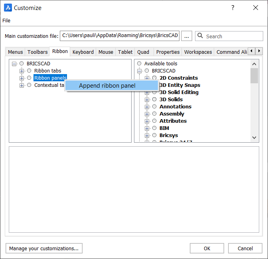Viewport: 268px width, 259px height.
Task: Choose Append ribbon panel from context menu
Action: pyautogui.click(x=111, y=86)
